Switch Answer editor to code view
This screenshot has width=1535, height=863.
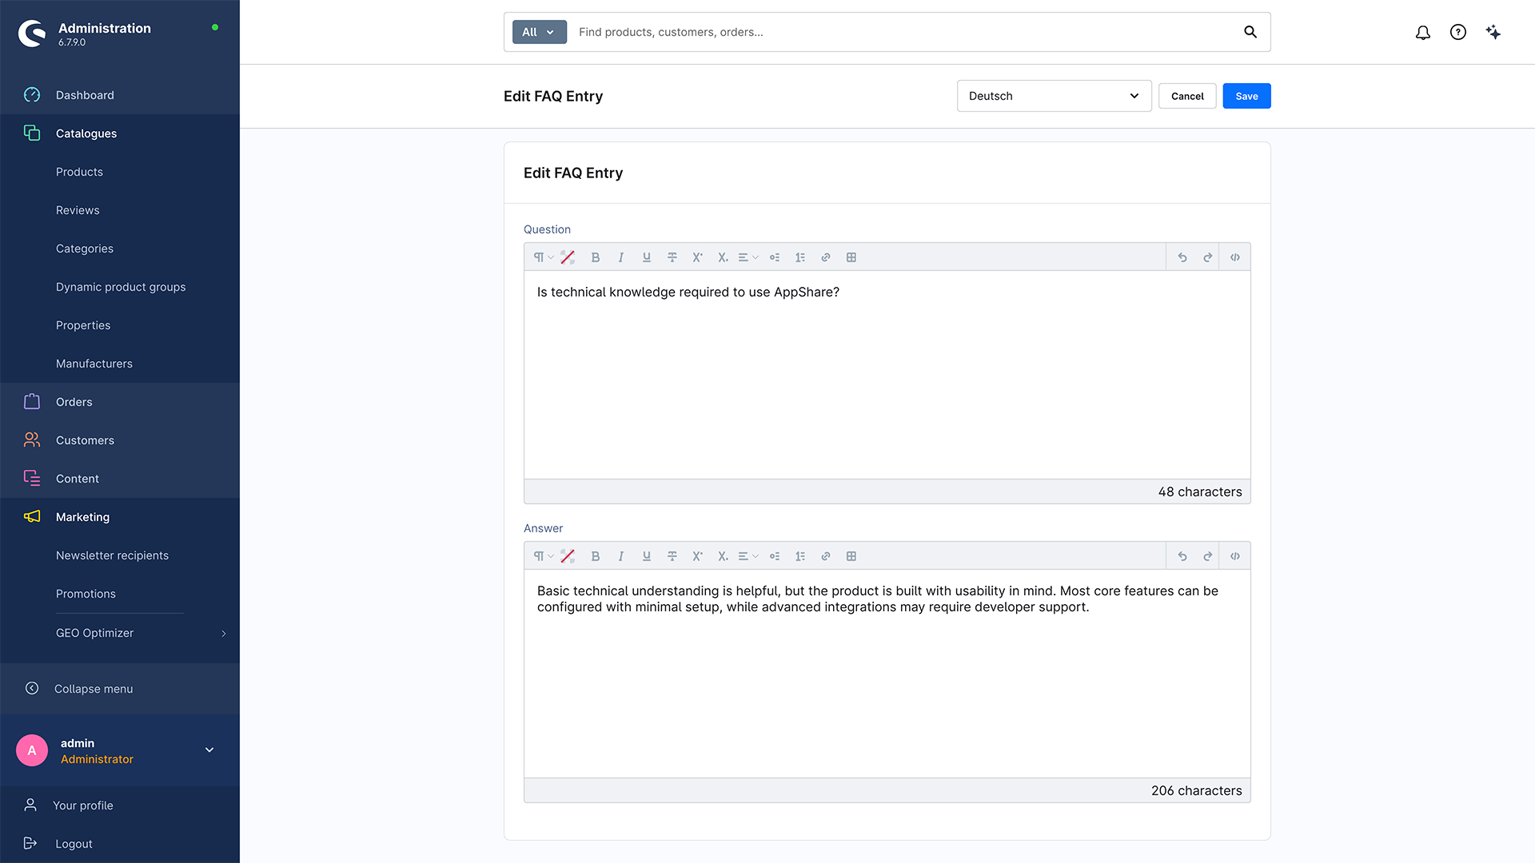click(1234, 556)
